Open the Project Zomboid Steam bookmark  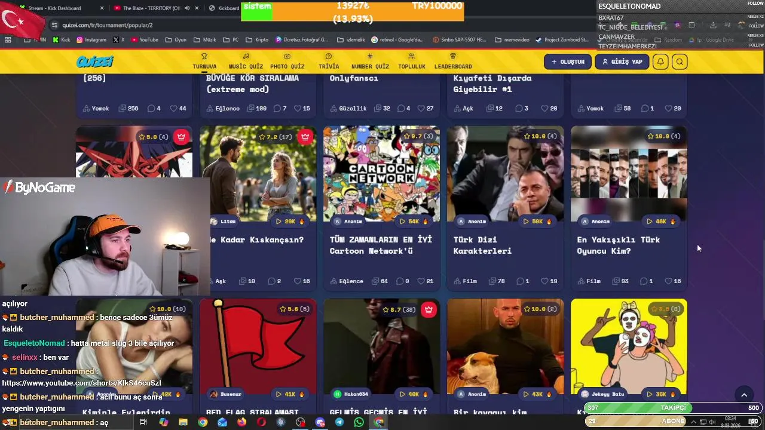tap(562, 40)
